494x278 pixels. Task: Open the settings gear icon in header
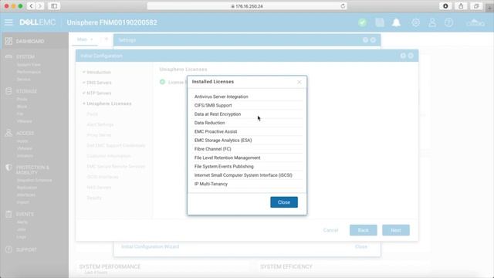[x=415, y=22]
